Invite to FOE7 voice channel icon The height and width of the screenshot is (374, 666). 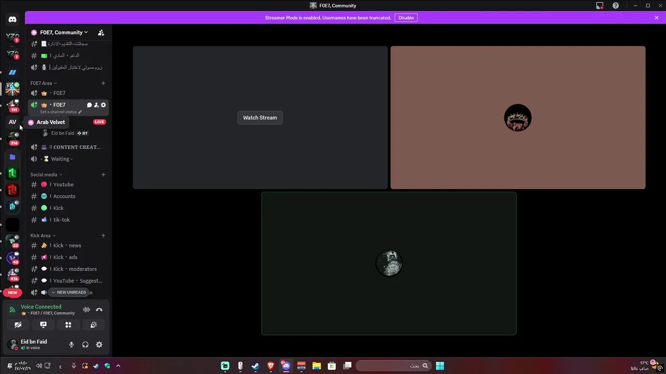click(x=96, y=105)
